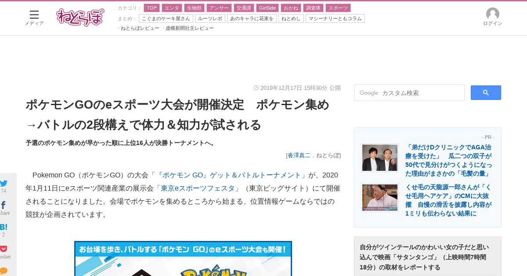Select the アンサー category tab

pyautogui.click(x=219, y=8)
